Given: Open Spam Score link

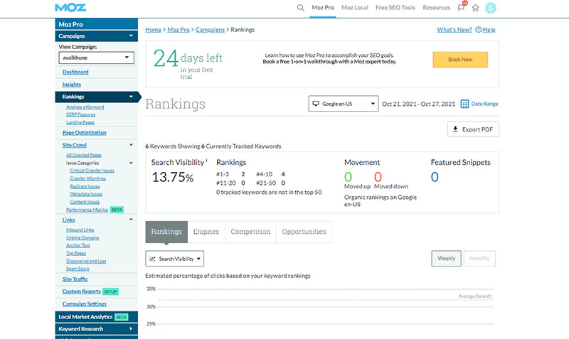Looking at the screenshot, I should 78,269.
